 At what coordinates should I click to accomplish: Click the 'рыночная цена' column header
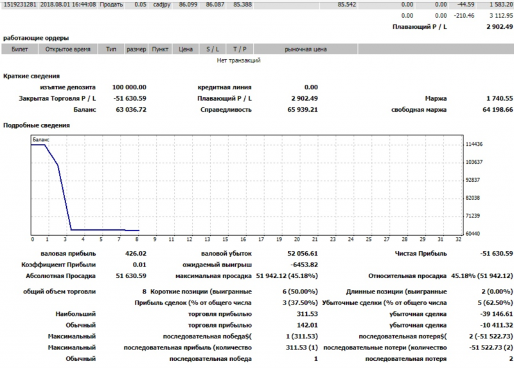306,49
